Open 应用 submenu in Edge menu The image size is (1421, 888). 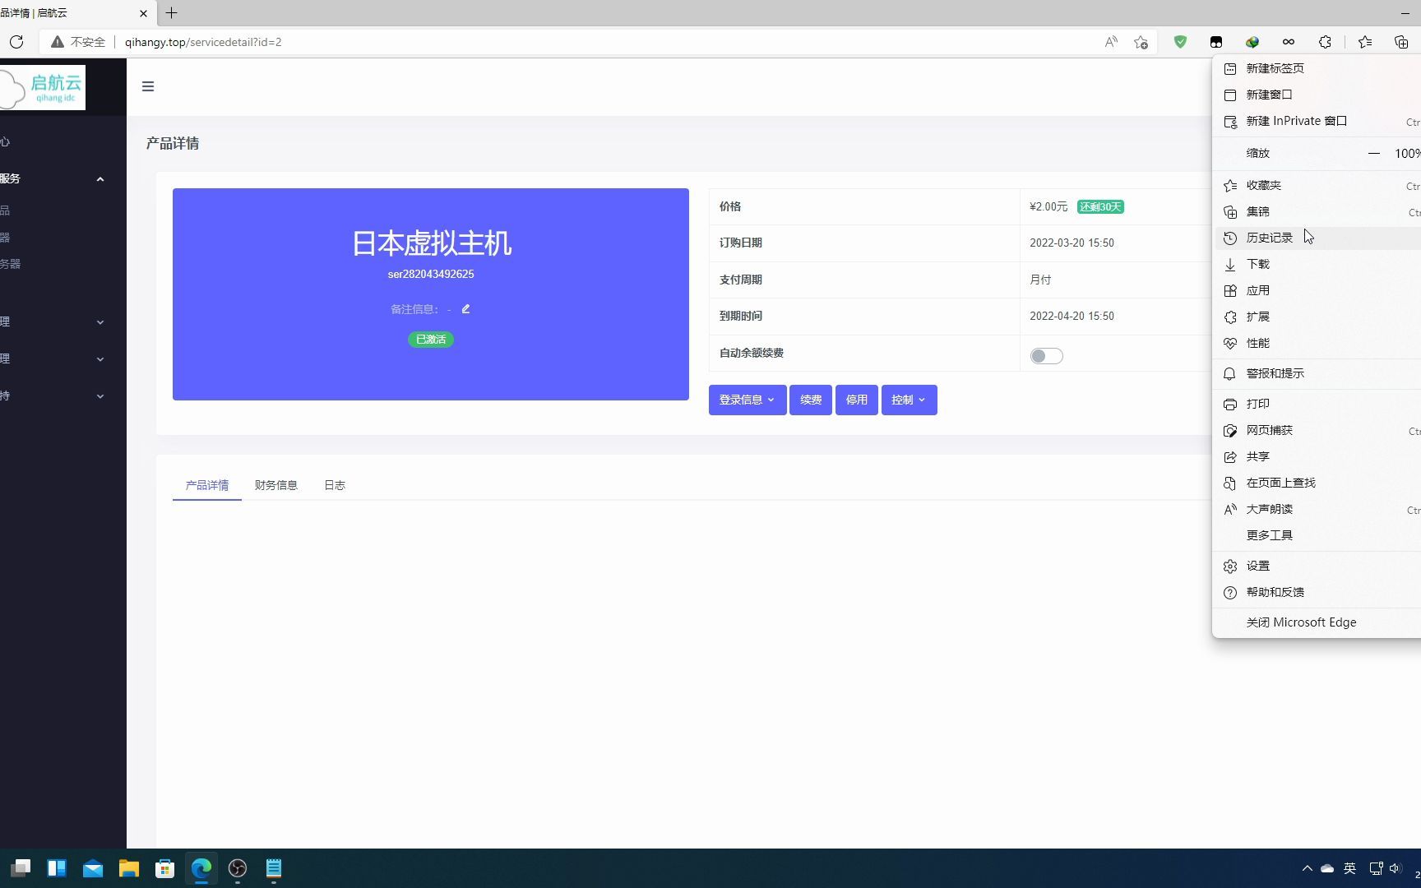1318,290
